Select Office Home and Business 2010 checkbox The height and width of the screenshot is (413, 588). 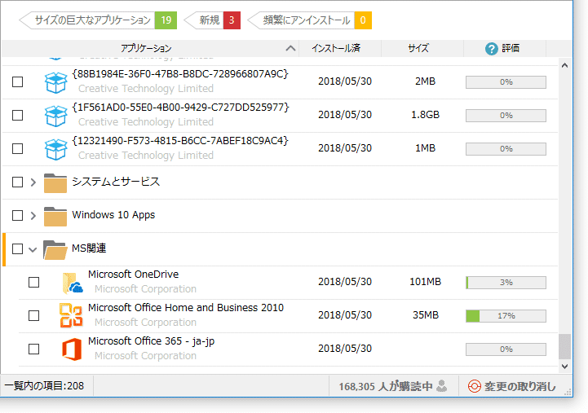pyautogui.click(x=33, y=315)
